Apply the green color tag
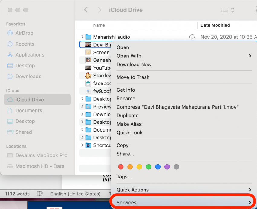The image size is (257, 209). [148, 167]
